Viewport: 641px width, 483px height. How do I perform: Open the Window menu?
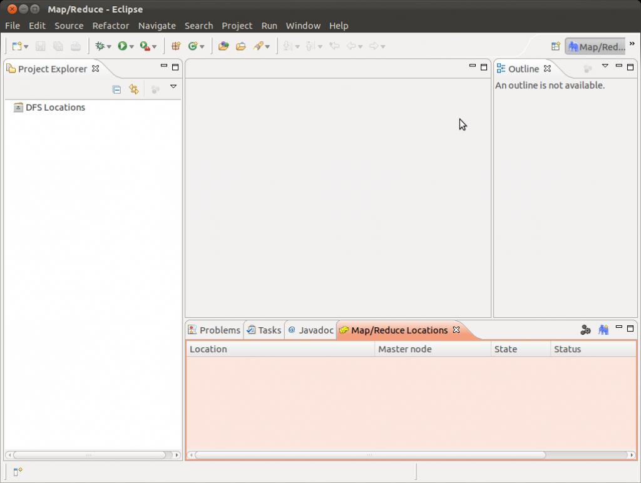303,26
